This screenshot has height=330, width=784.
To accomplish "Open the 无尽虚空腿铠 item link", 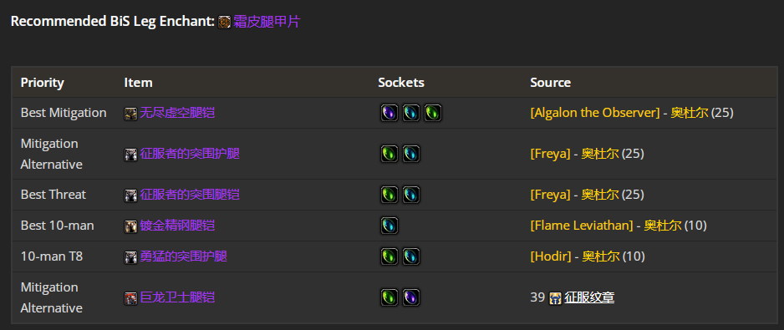I will pos(177,113).
